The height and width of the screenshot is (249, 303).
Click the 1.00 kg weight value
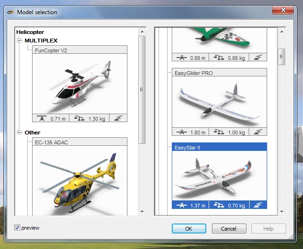point(236,133)
